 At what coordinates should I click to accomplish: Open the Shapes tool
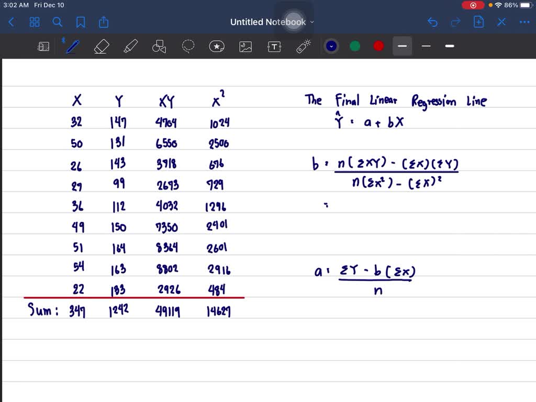[x=159, y=46]
